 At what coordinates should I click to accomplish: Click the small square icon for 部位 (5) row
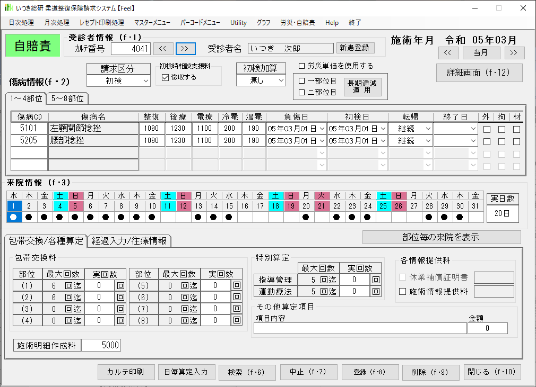pyautogui.click(x=236, y=285)
